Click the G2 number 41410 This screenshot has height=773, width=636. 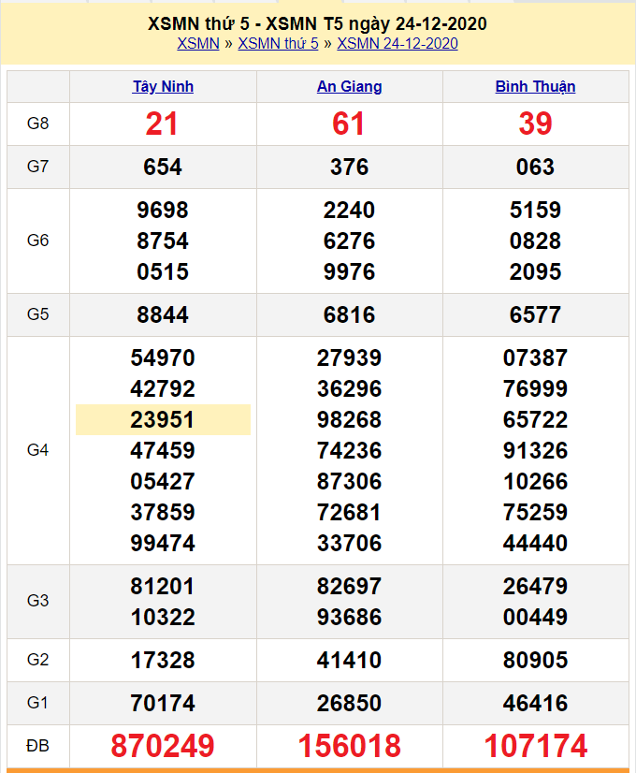(349, 660)
